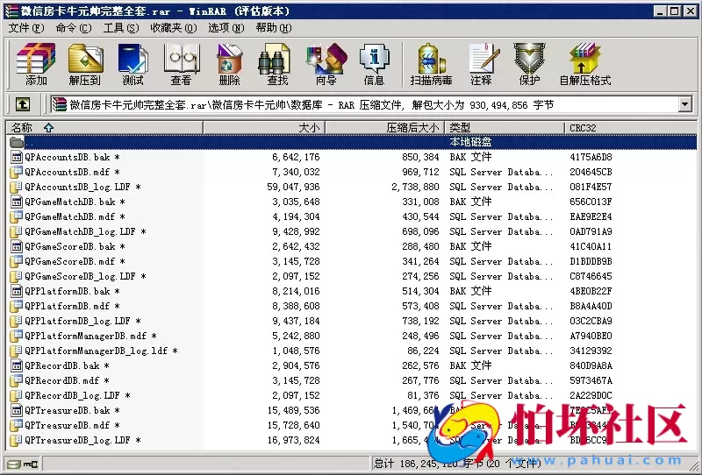Minimize the WinRAR window
This screenshot has width=702, height=475.
click(660, 11)
